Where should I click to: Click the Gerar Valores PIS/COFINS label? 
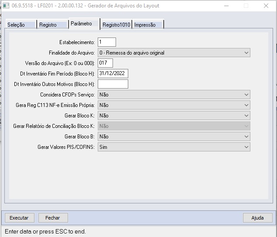pyautogui.click(x=66, y=147)
